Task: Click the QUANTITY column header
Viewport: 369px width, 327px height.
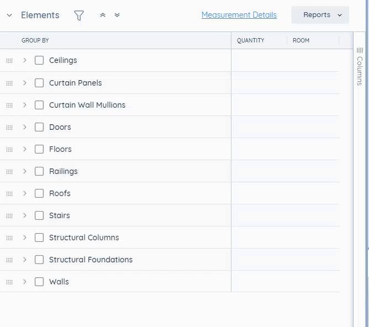Action: click(250, 40)
